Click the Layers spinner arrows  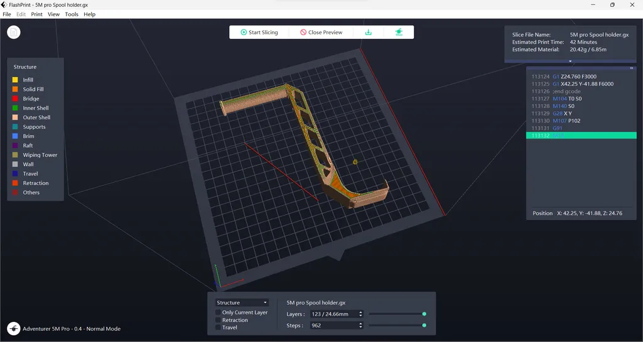tap(360, 314)
